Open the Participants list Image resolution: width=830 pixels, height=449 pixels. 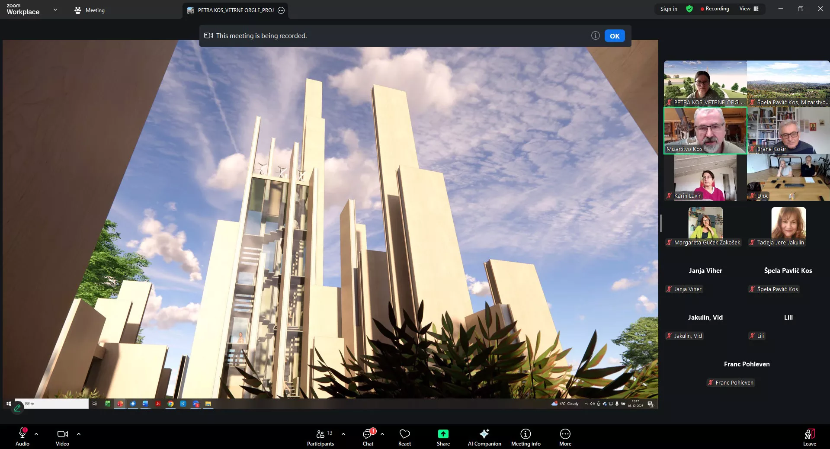tap(320, 437)
